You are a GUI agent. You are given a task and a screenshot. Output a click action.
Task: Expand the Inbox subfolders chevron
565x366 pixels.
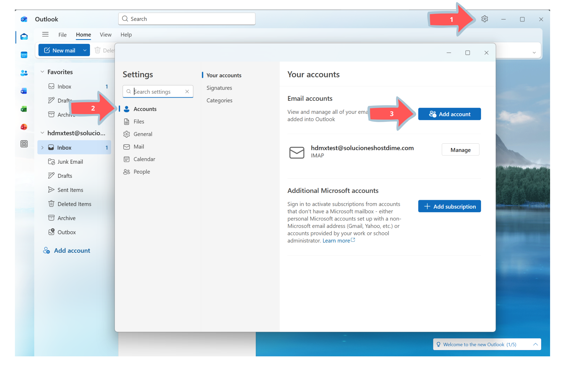(42, 147)
